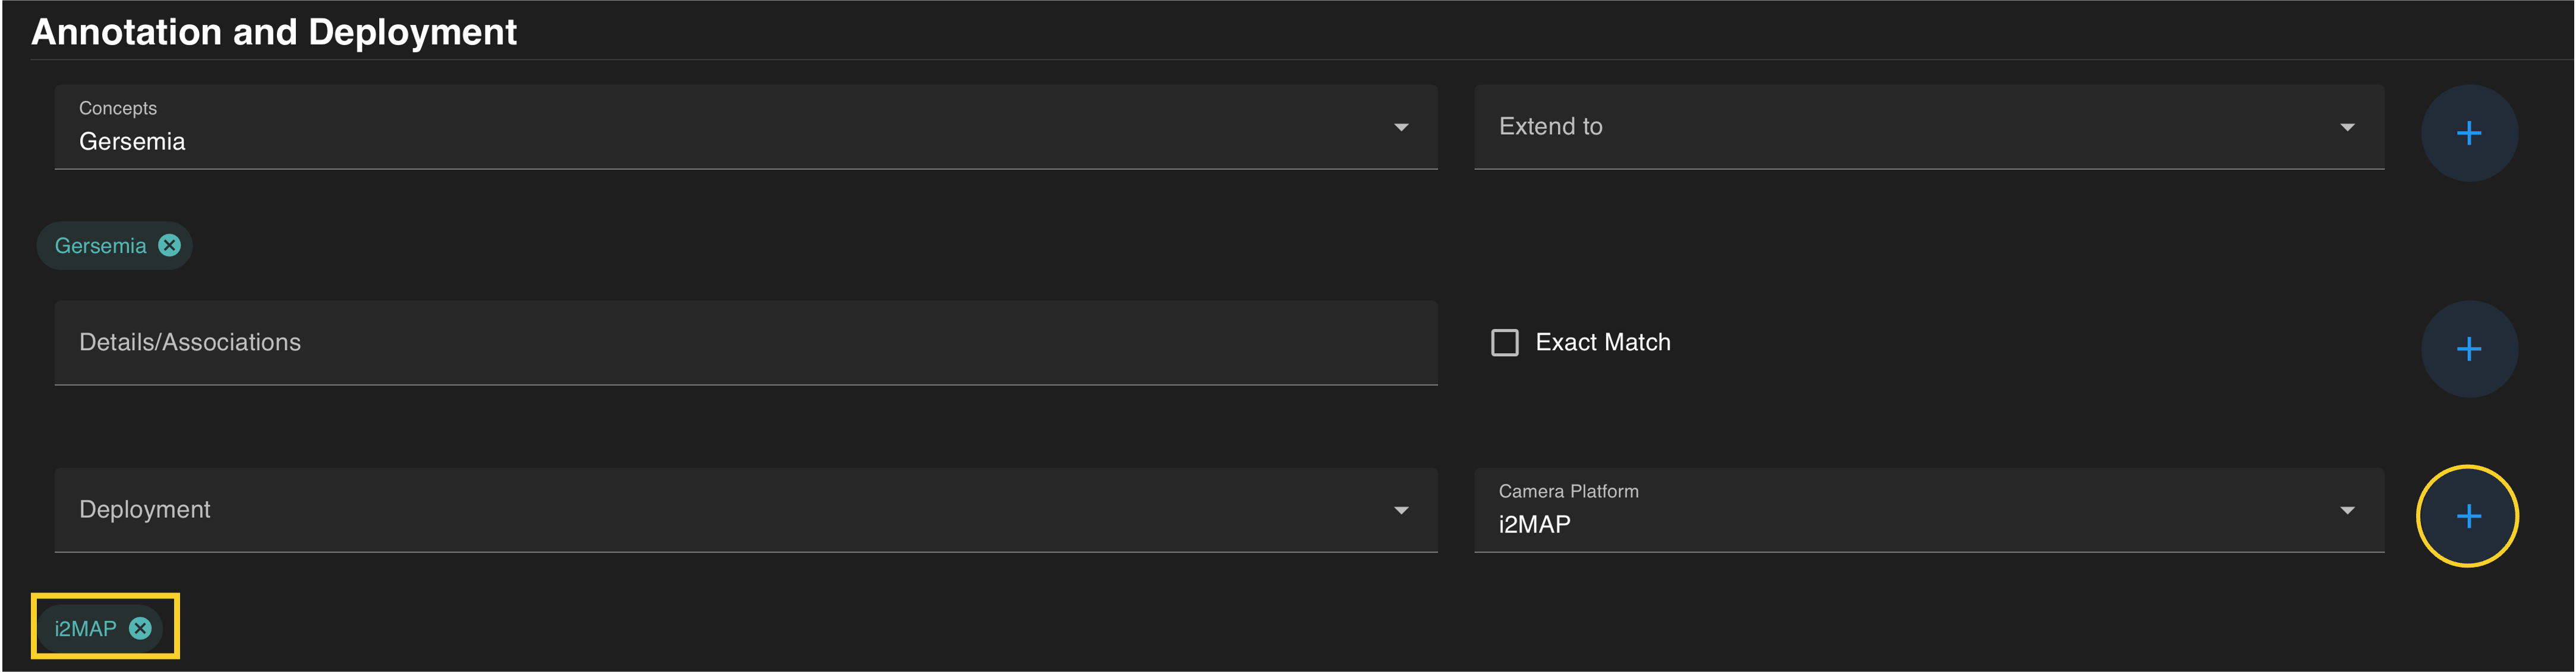Click the Camera Platform dropdown arrow

(x=2347, y=511)
